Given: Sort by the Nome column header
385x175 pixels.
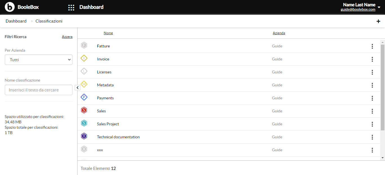Looking at the screenshot, I should click(x=108, y=33).
